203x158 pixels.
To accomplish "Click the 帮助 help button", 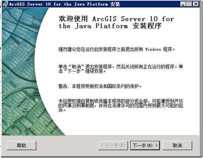I will click(x=21, y=145).
